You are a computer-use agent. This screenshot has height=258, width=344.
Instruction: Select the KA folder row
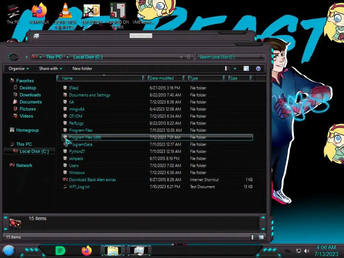point(157,102)
